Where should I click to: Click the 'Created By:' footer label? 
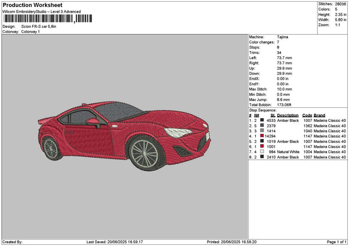pyautogui.click(x=12, y=242)
